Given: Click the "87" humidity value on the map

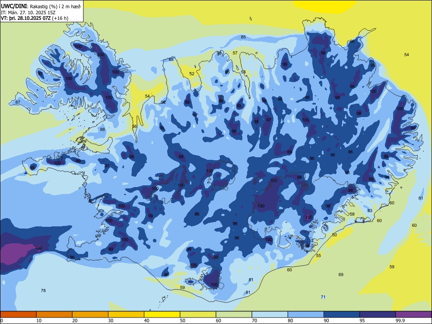Looking at the screenshot, I should [18, 102].
